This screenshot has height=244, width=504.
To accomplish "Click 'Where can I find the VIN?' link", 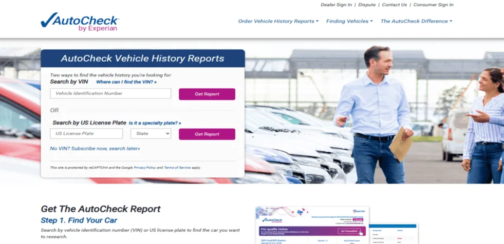I will point(126,82).
